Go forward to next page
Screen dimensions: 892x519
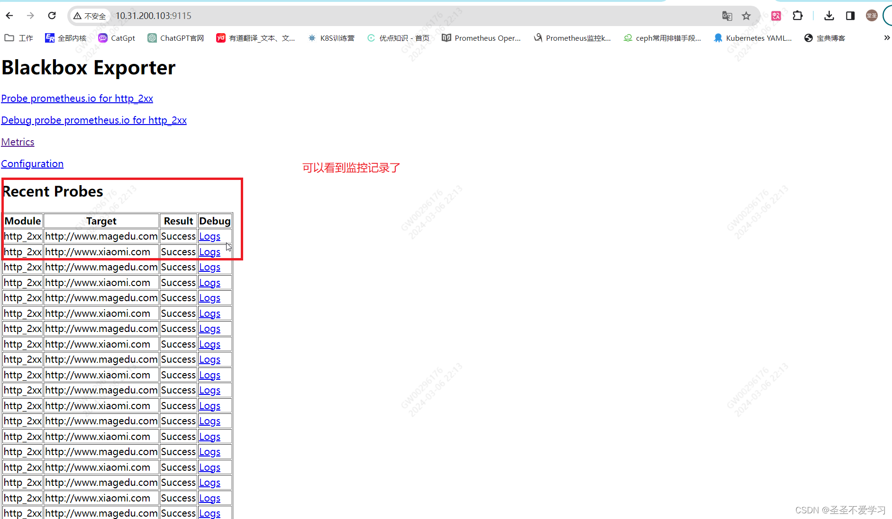30,16
